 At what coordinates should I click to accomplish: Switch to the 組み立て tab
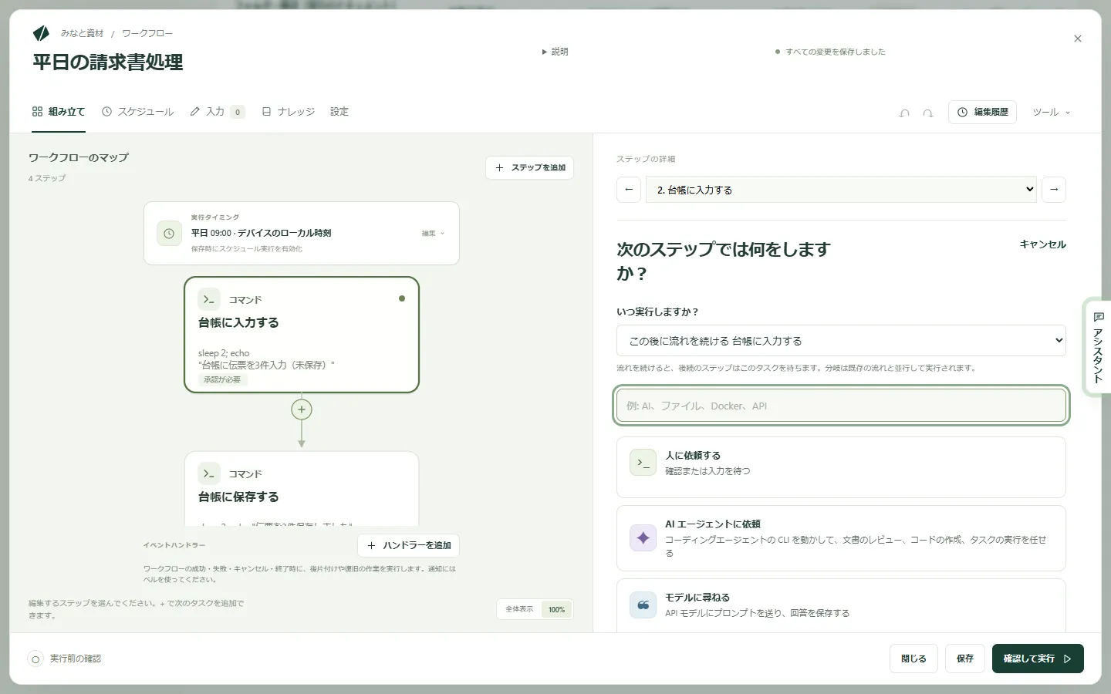pyautogui.click(x=59, y=112)
